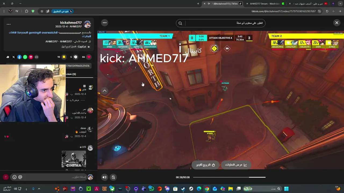Close the TikTok browser tab
Screen dimensions: 344x193
pyautogui.click(x=205, y=4)
